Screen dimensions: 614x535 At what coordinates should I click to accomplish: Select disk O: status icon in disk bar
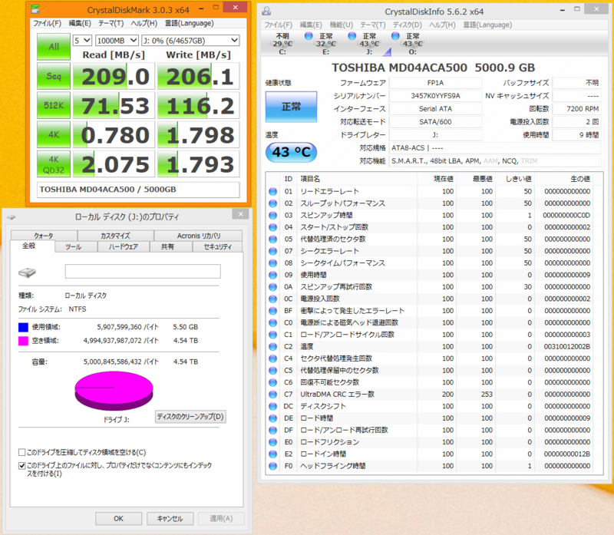point(395,36)
